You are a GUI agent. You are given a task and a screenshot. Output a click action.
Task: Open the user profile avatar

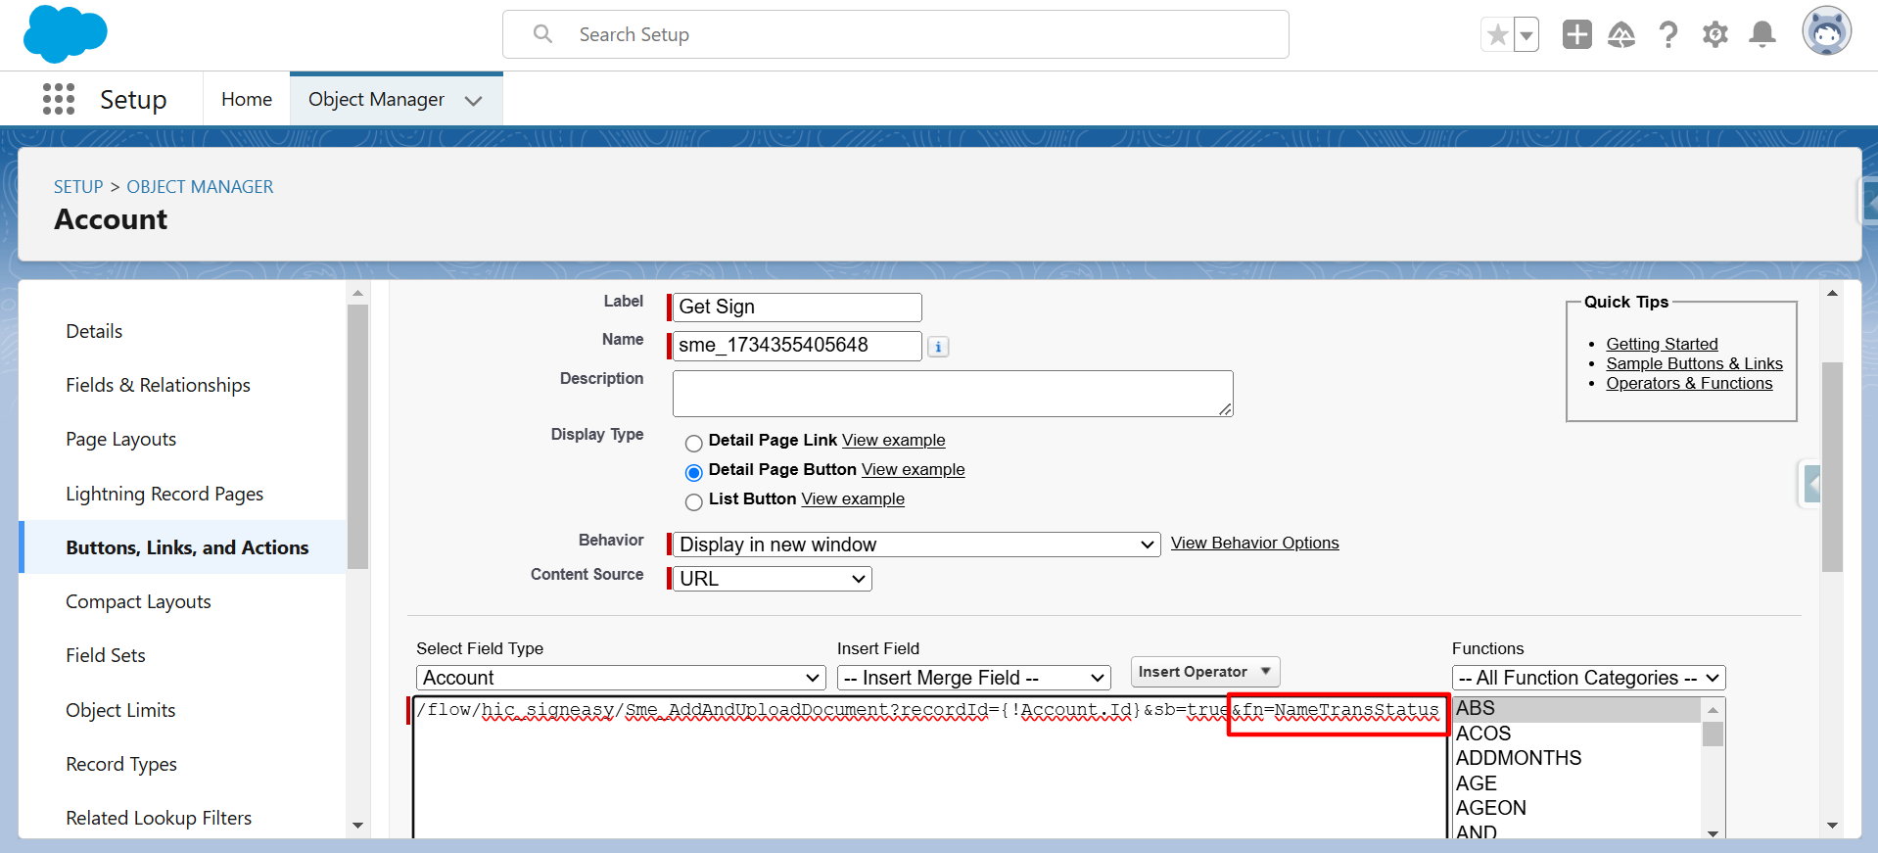[x=1827, y=31]
